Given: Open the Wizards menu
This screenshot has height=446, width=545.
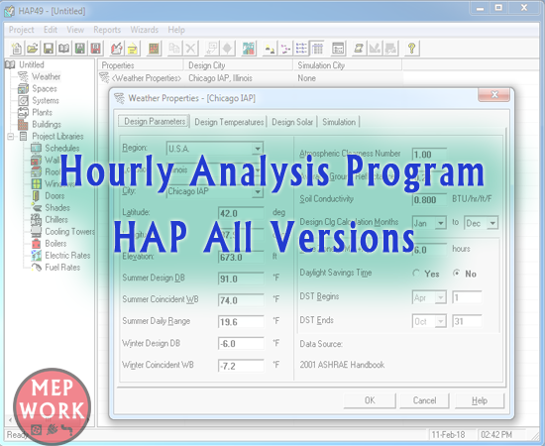Looking at the screenshot, I should [x=145, y=30].
